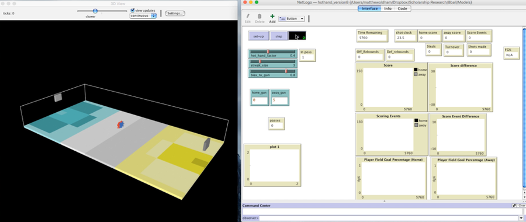Click the Add widget plus icon

coord(272,16)
